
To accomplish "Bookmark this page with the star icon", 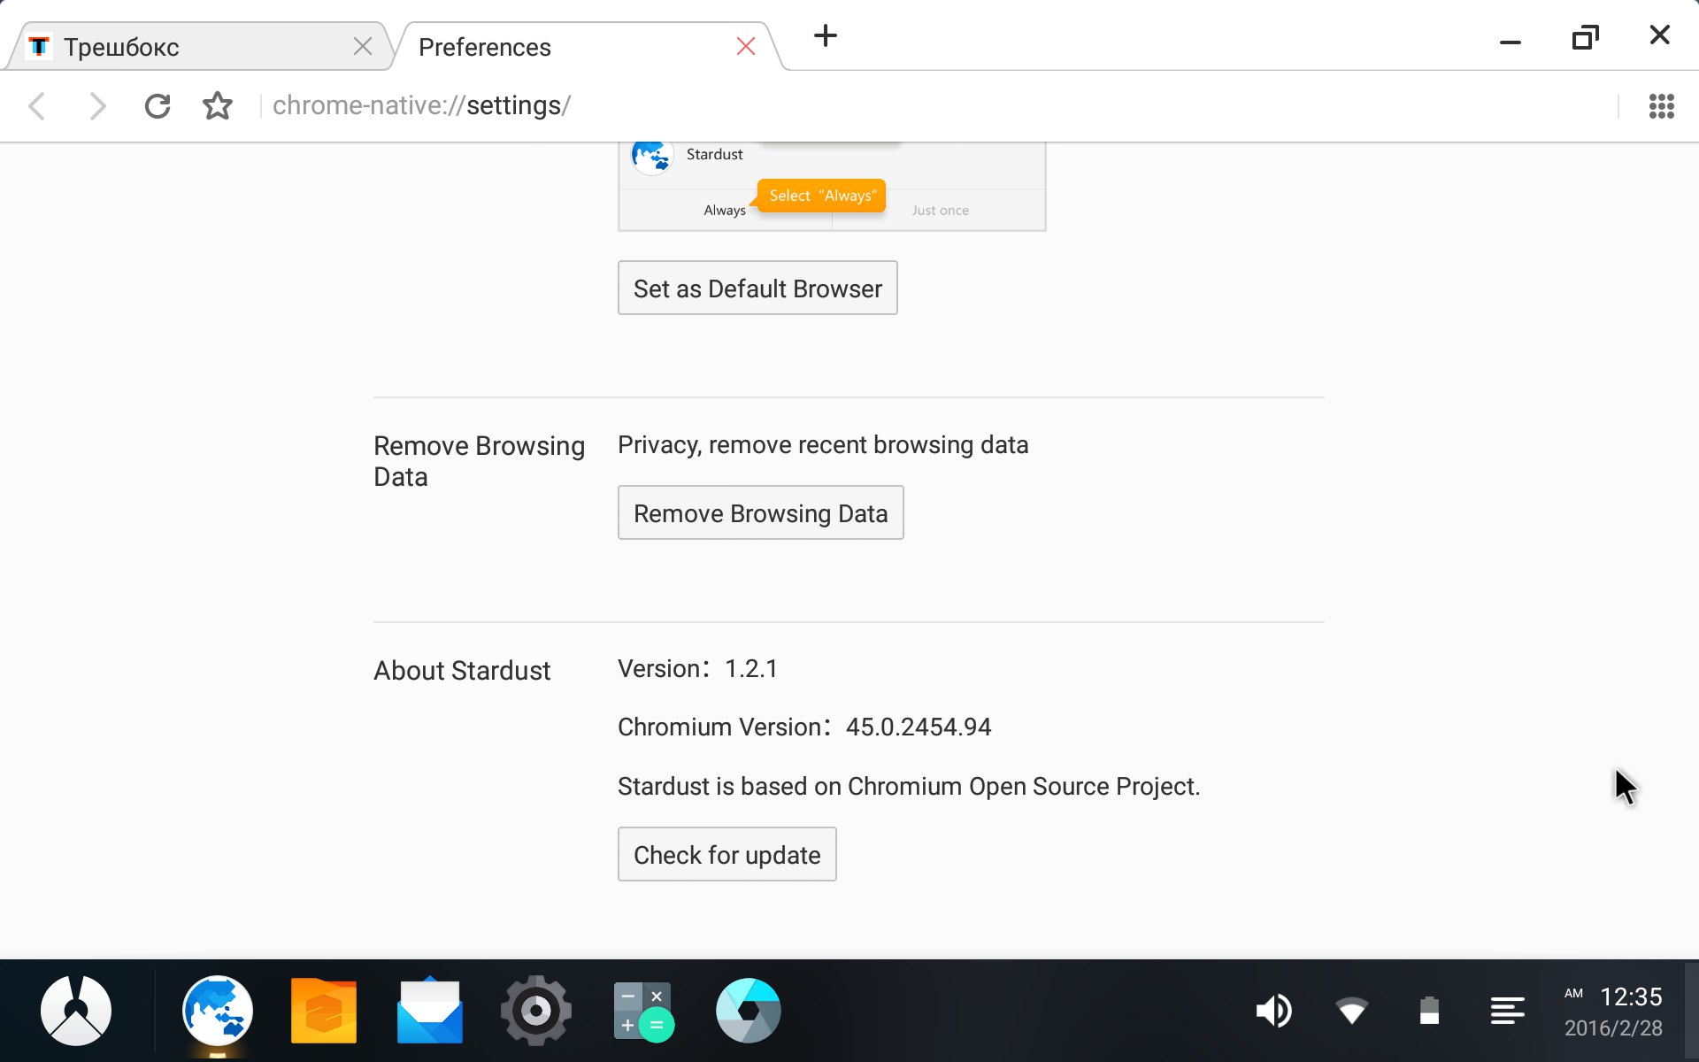I will point(218,106).
